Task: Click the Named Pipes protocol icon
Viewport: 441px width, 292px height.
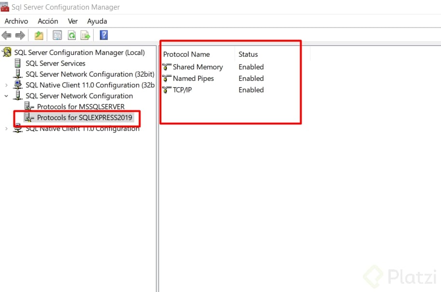Action: click(166, 79)
